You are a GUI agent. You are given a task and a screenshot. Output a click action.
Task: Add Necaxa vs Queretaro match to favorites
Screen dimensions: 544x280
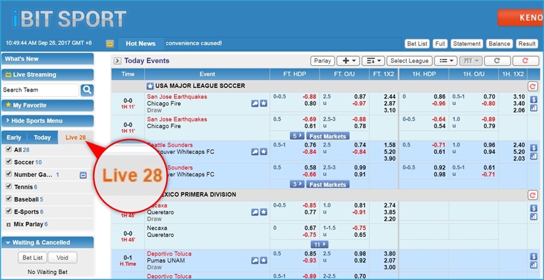click(263, 209)
